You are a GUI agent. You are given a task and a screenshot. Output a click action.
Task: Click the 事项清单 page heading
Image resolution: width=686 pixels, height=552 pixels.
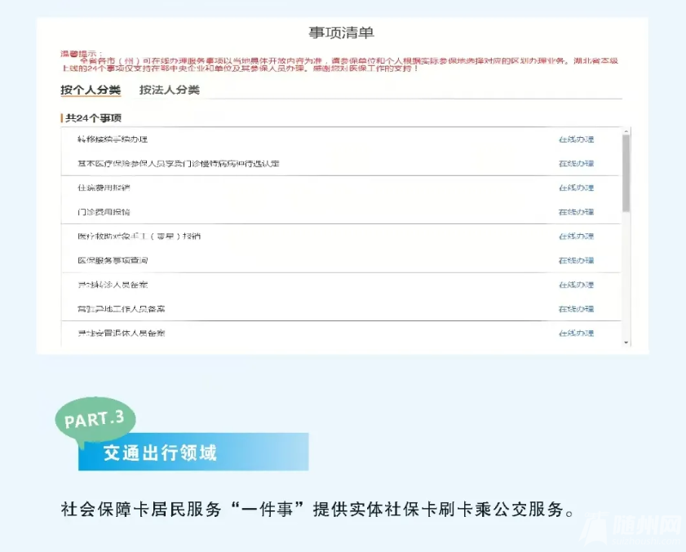click(341, 33)
